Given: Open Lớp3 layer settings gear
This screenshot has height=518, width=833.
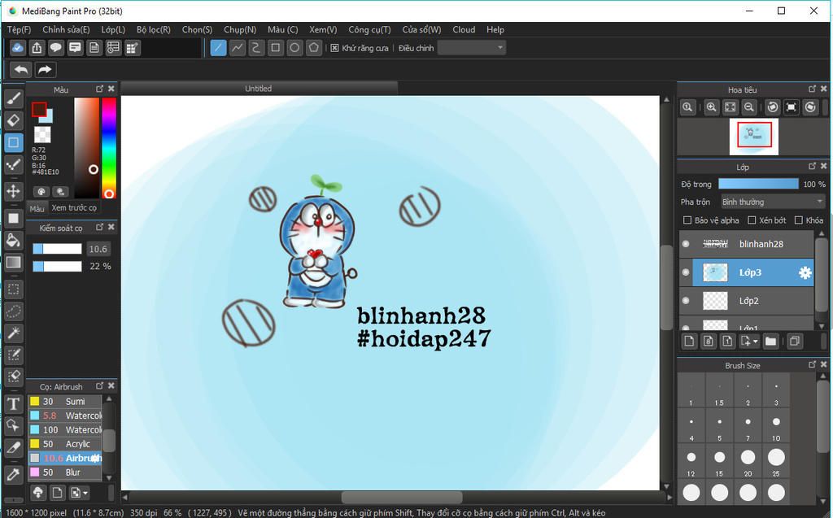Looking at the screenshot, I should point(805,272).
